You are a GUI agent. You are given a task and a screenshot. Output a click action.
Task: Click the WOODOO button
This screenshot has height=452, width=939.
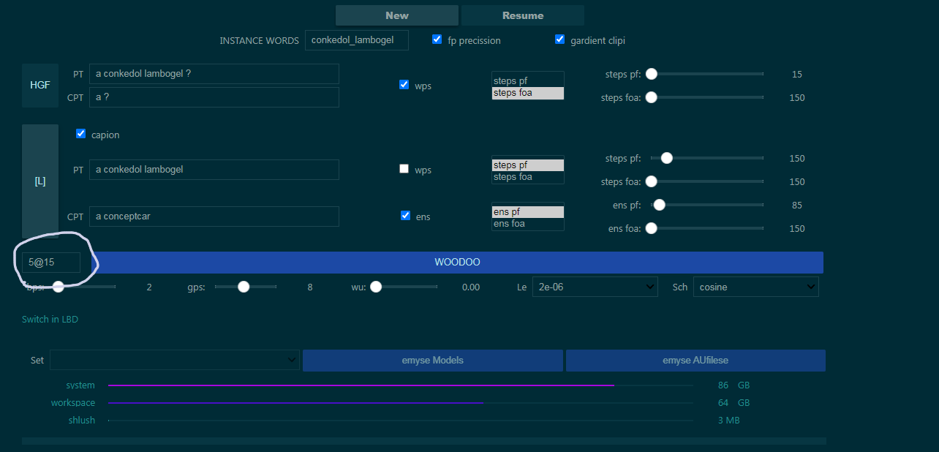[x=457, y=262]
